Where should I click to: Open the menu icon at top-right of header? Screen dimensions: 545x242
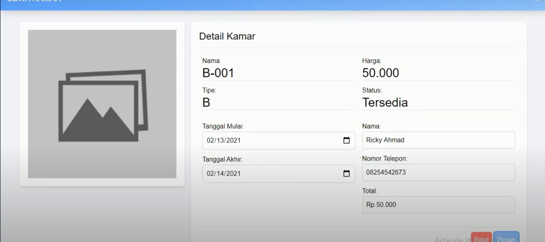(x=536, y=1)
